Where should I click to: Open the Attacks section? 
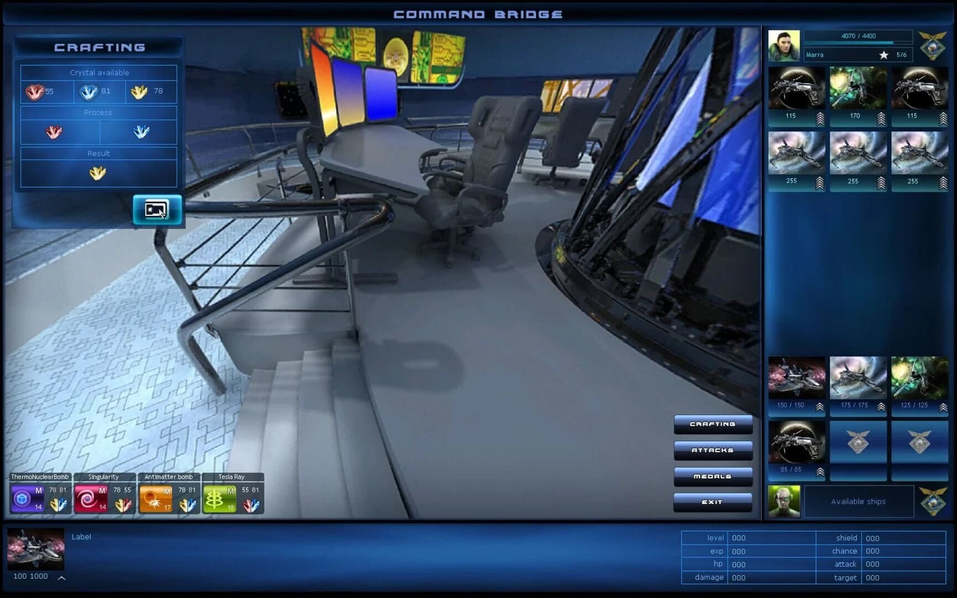[x=712, y=450]
